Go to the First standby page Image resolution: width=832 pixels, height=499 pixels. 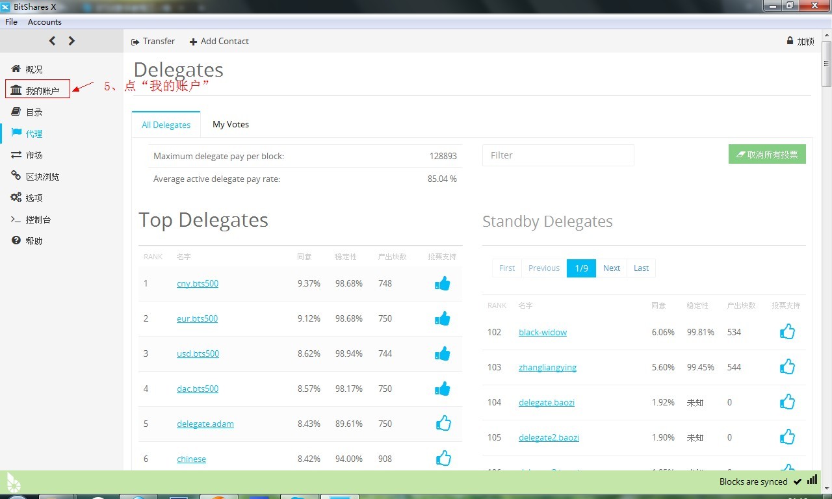507,268
